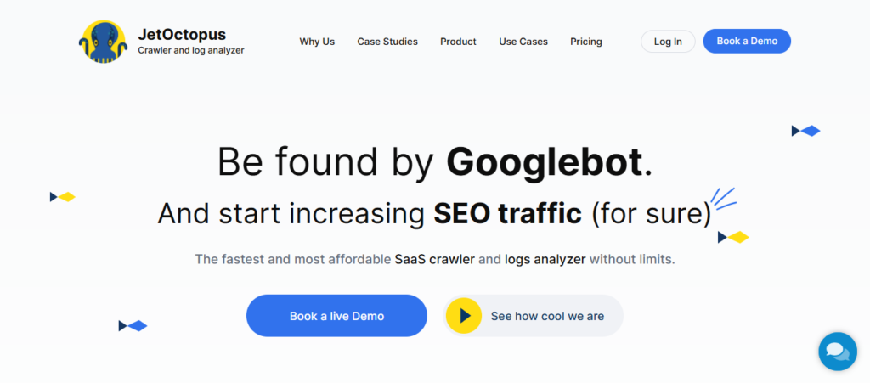Click the blue fish icon at top right
The width and height of the screenshot is (870, 383).
tap(806, 131)
